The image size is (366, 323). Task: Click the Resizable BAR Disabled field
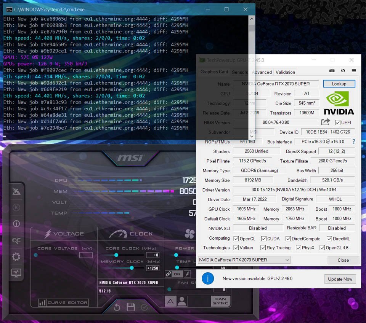(x=337, y=228)
